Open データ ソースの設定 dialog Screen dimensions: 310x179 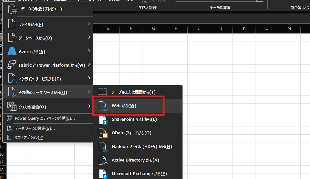(x=35, y=129)
